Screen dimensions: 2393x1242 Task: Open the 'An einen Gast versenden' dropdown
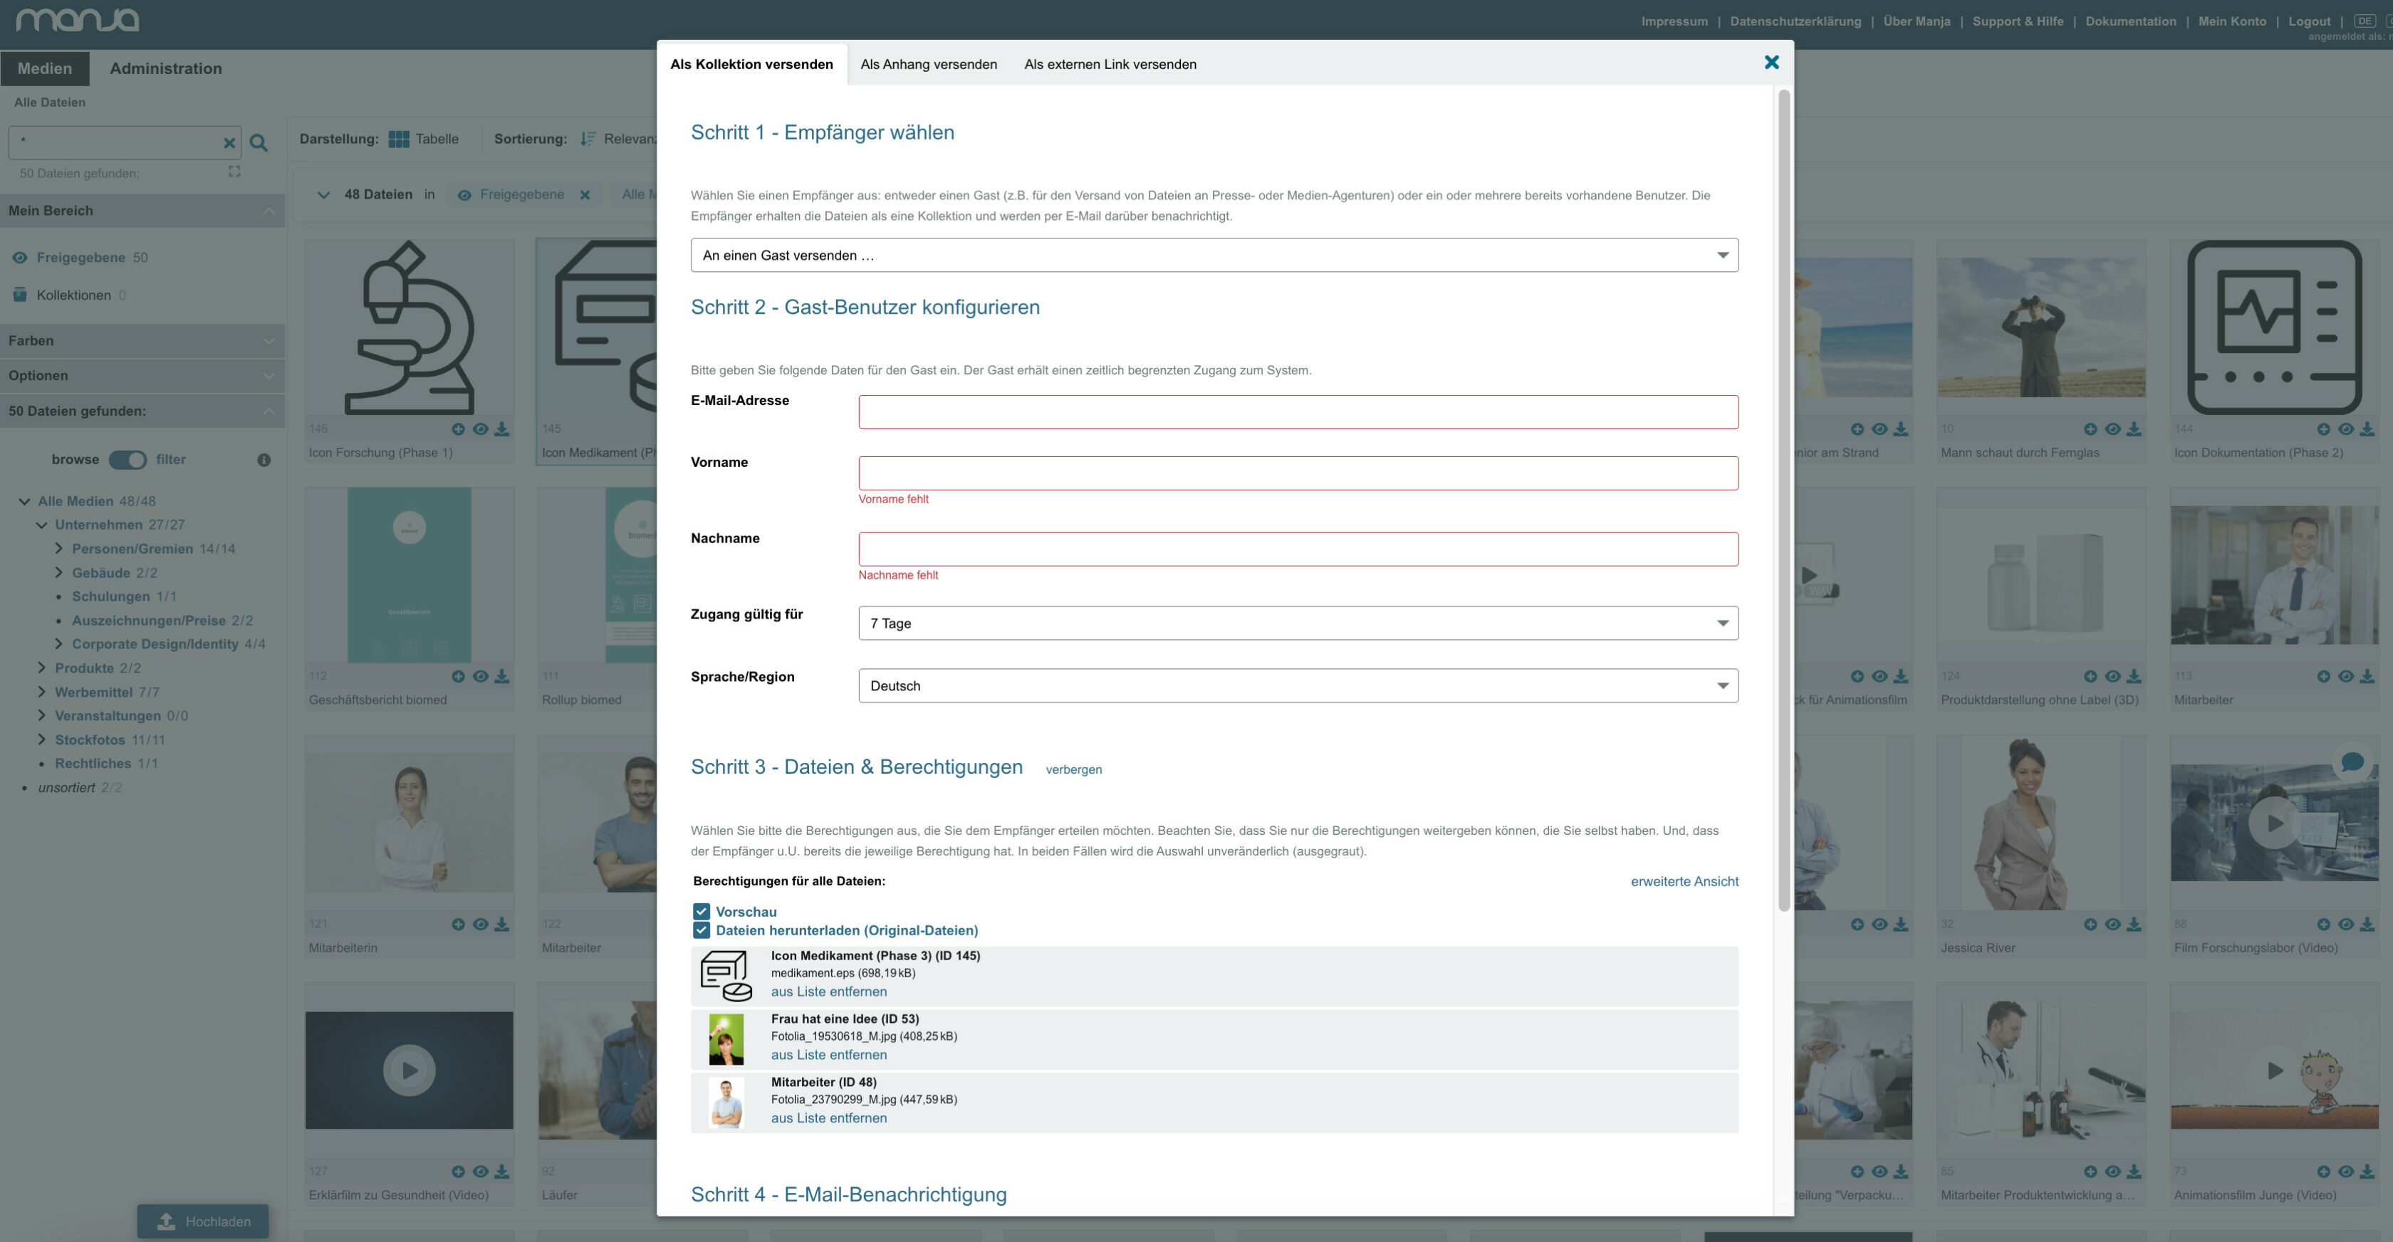(x=1214, y=256)
